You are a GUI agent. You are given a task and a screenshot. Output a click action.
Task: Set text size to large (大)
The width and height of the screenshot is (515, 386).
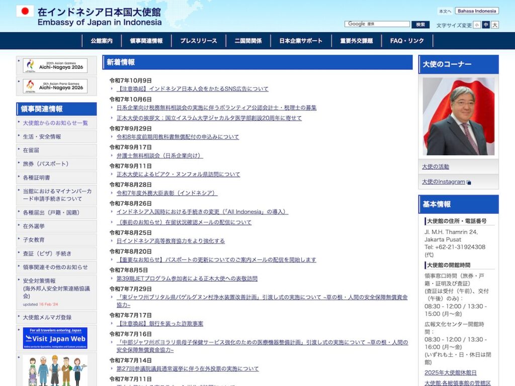[x=495, y=25]
